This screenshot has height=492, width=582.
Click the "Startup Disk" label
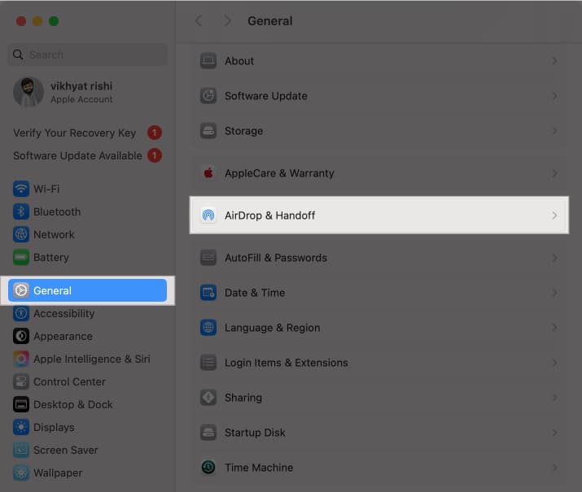[x=255, y=433]
